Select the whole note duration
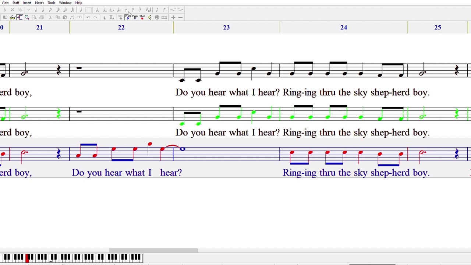471x265 pixels. pos(28,10)
